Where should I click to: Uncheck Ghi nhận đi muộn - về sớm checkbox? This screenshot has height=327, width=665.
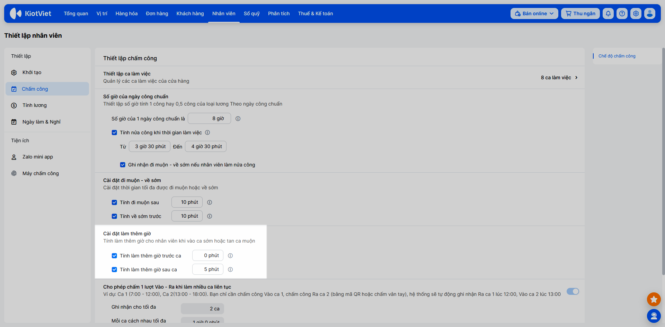123,165
